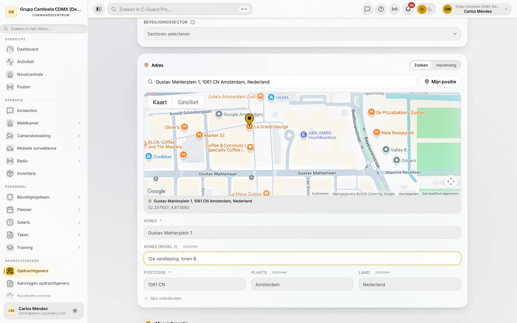Open Aanvragen opdrachtgevers in sidebar
This screenshot has width=517, height=323.
coord(44,283)
